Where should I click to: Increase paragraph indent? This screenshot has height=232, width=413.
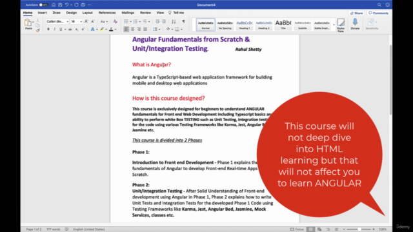coord(164,21)
